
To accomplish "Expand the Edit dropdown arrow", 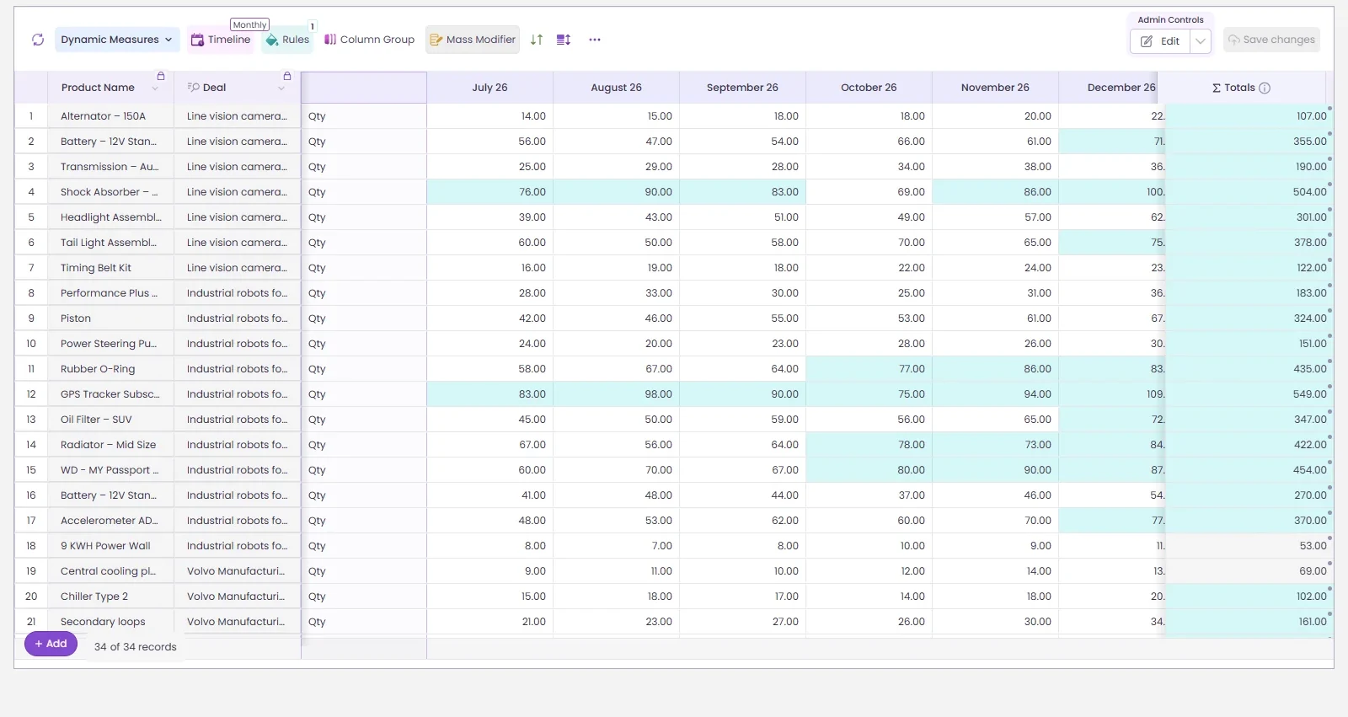I will 1201,41.
